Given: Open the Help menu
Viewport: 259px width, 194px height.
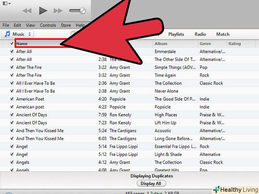Looking at the screenshot, I should click(x=80, y=25).
